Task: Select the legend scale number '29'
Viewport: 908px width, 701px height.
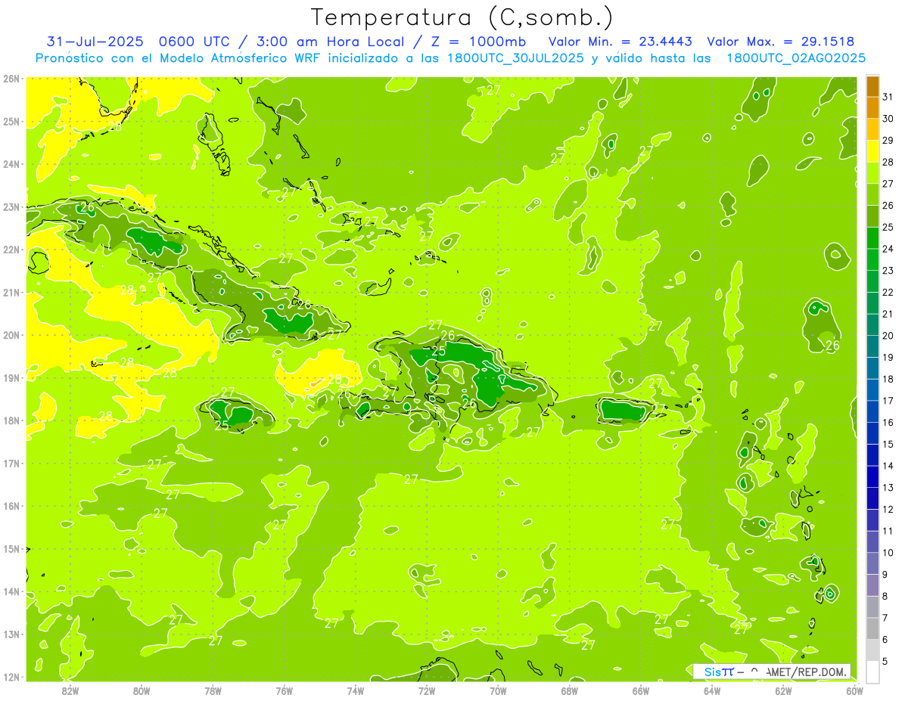Action: coord(888,140)
